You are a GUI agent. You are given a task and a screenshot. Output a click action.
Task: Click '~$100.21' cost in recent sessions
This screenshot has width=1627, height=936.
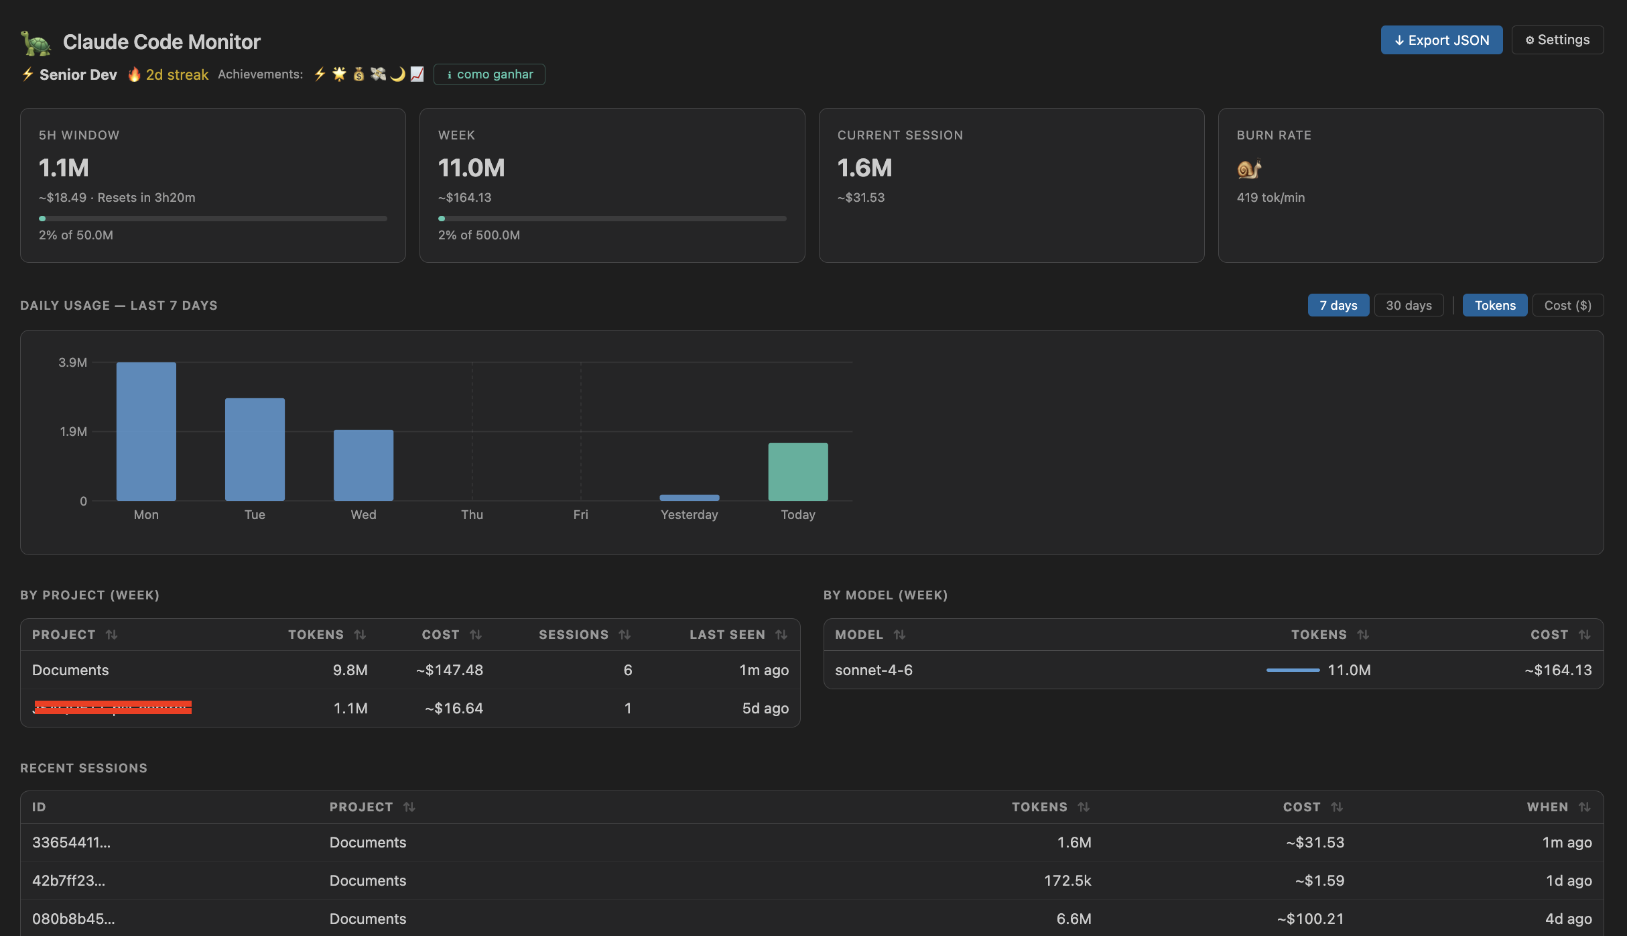point(1310,919)
